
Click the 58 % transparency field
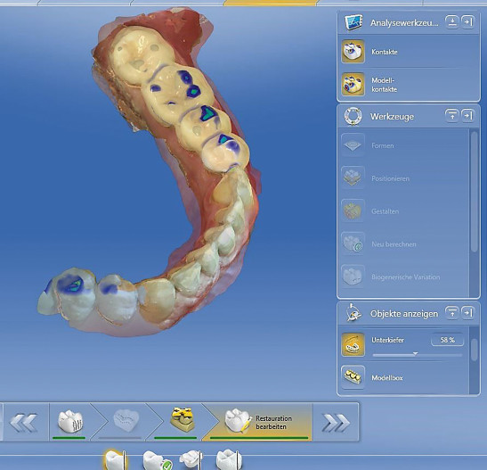[447, 340]
